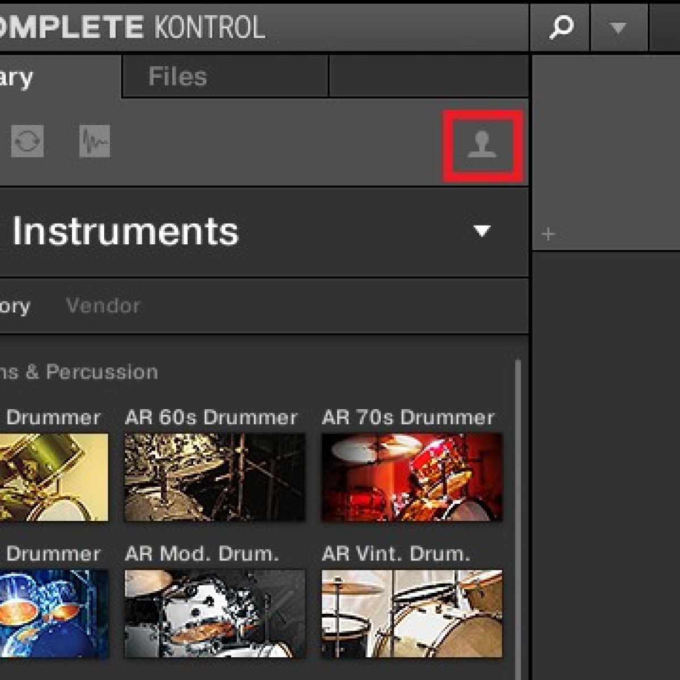
Task: Click the AR Mod. Drum. label
Action: click(202, 554)
